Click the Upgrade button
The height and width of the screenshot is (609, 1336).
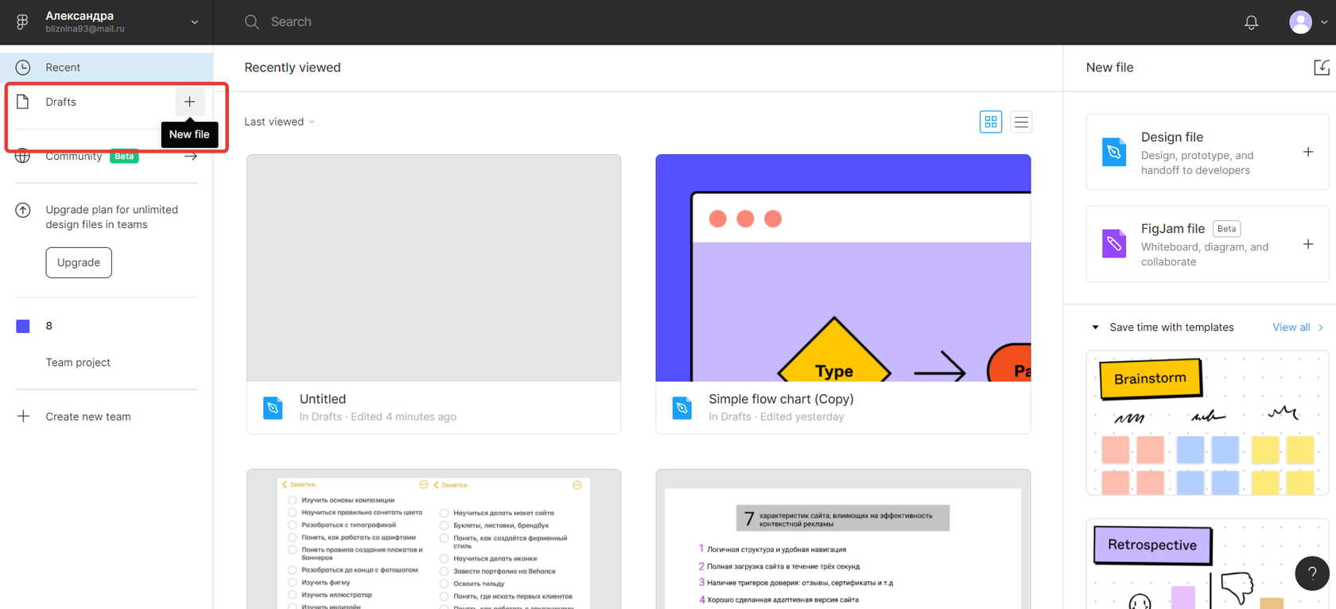79,262
